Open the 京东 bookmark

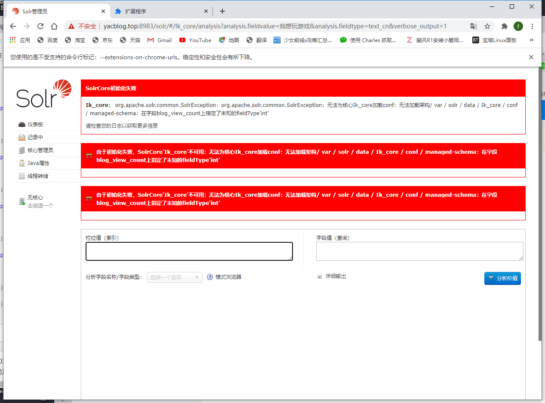tap(102, 40)
